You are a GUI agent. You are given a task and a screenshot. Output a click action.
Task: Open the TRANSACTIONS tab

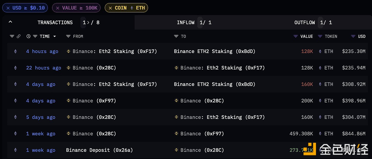[55, 23]
